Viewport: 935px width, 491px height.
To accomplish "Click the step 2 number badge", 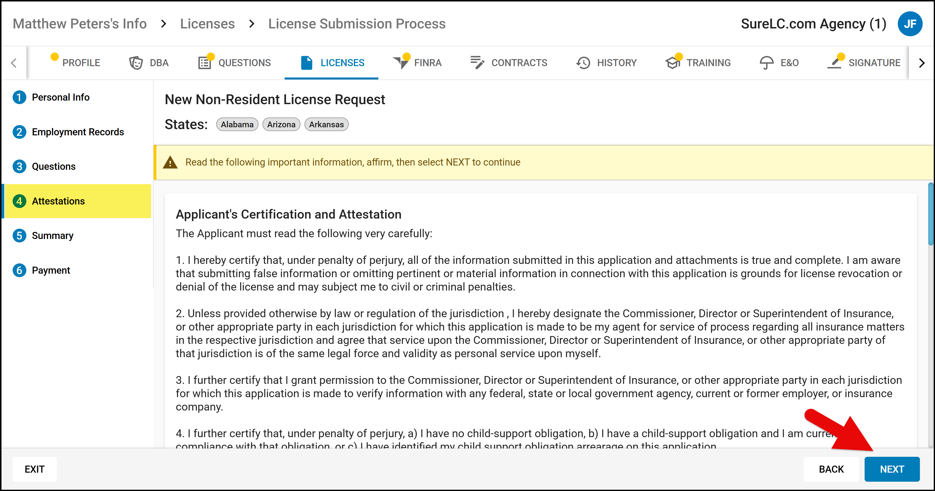I will [x=19, y=132].
